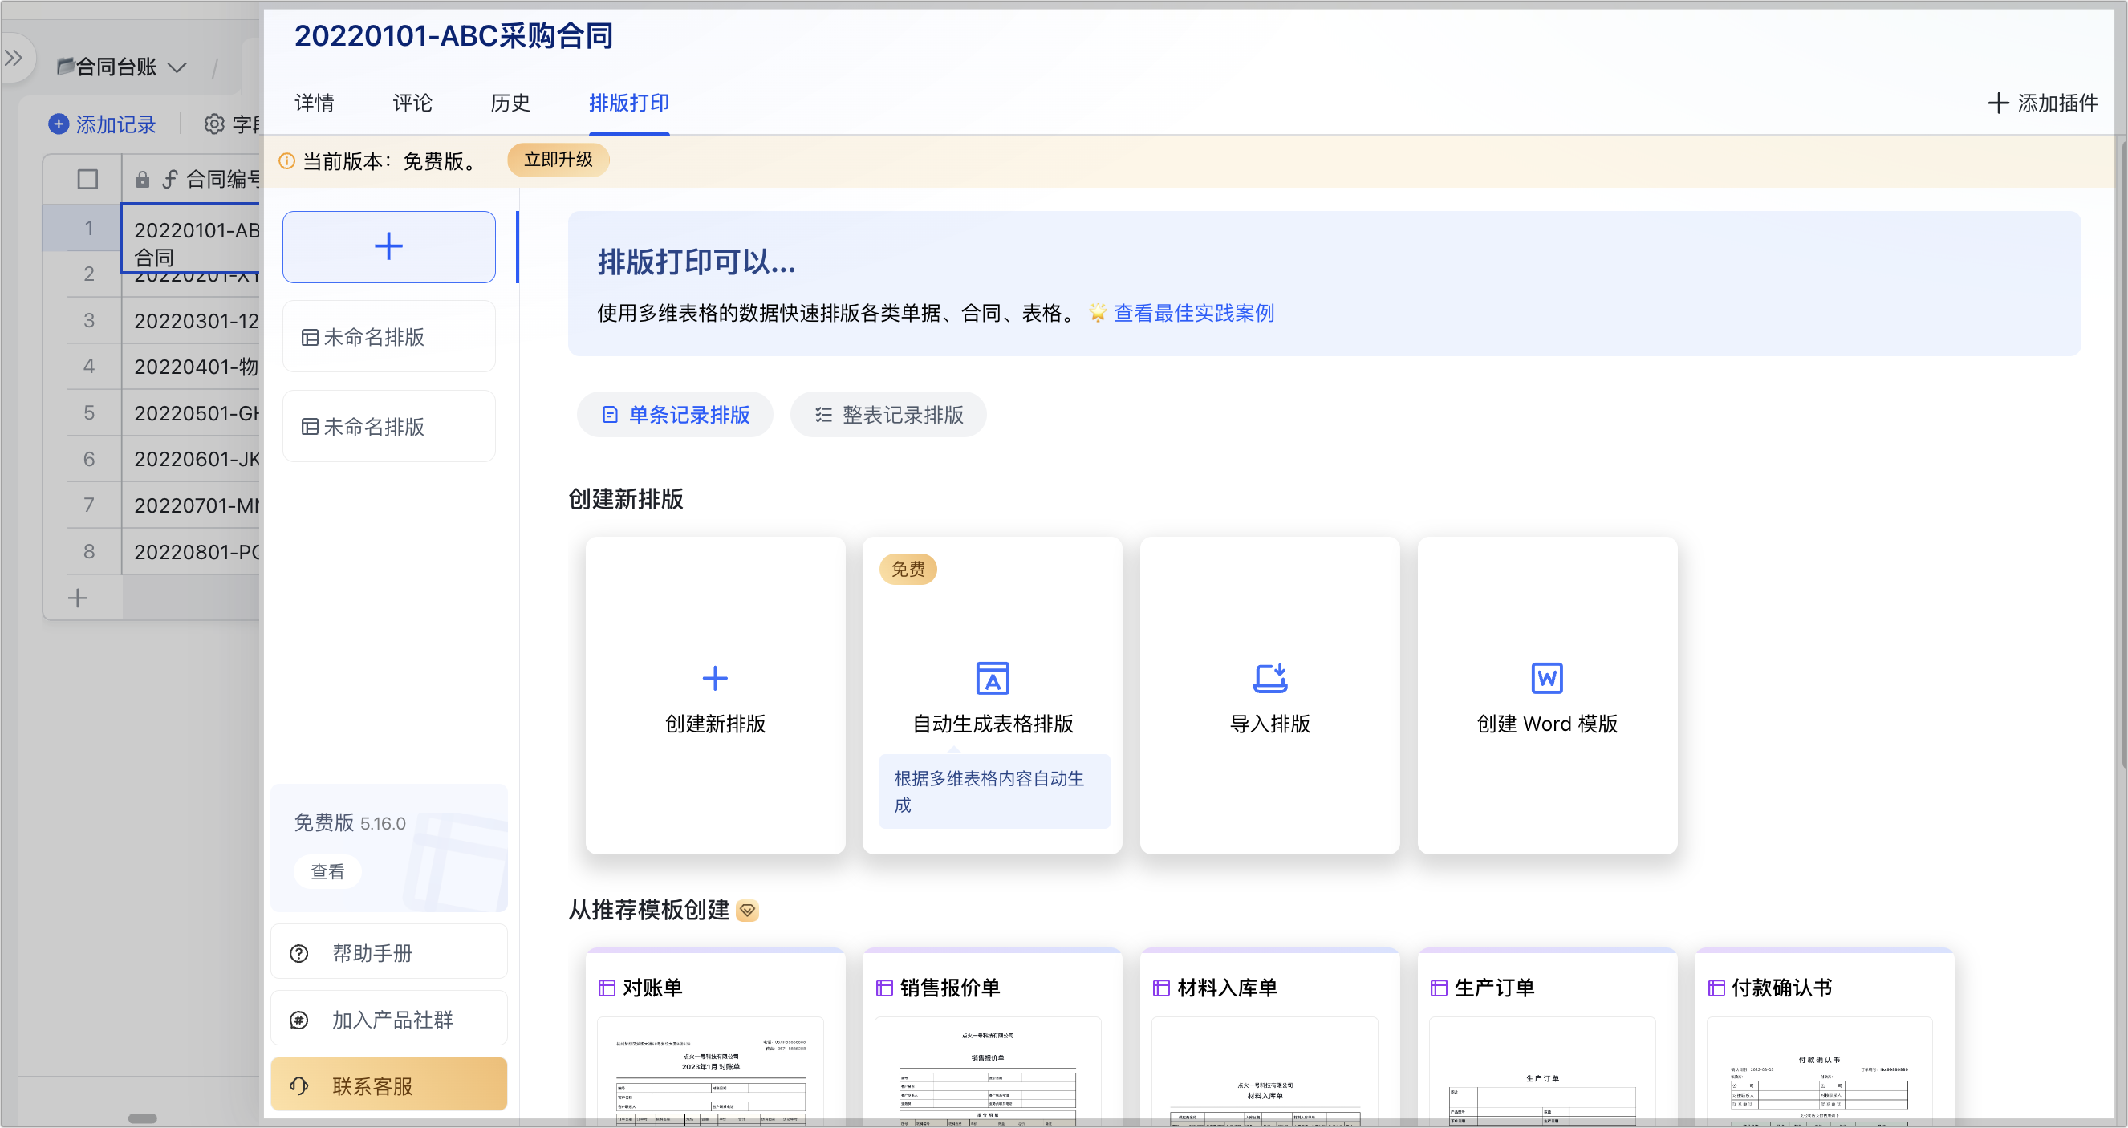Open the first 未命名排版 item
This screenshot has width=2128, height=1128.
click(x=389, y=337)
